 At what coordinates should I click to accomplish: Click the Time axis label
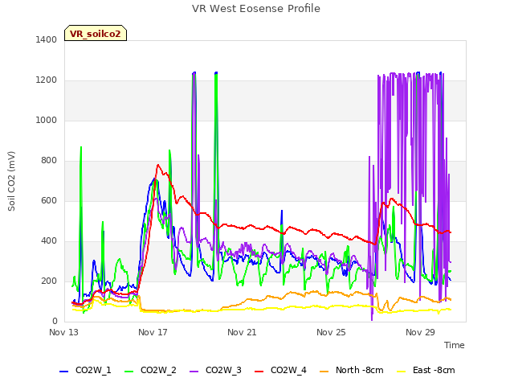tap(455, 345)
